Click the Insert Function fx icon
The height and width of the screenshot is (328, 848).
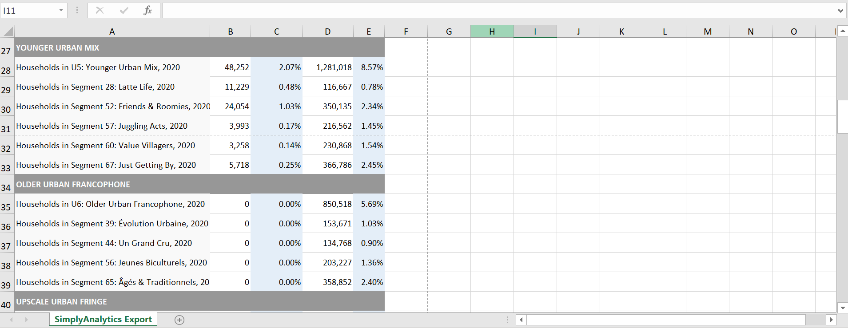click(x=147, y=10)
